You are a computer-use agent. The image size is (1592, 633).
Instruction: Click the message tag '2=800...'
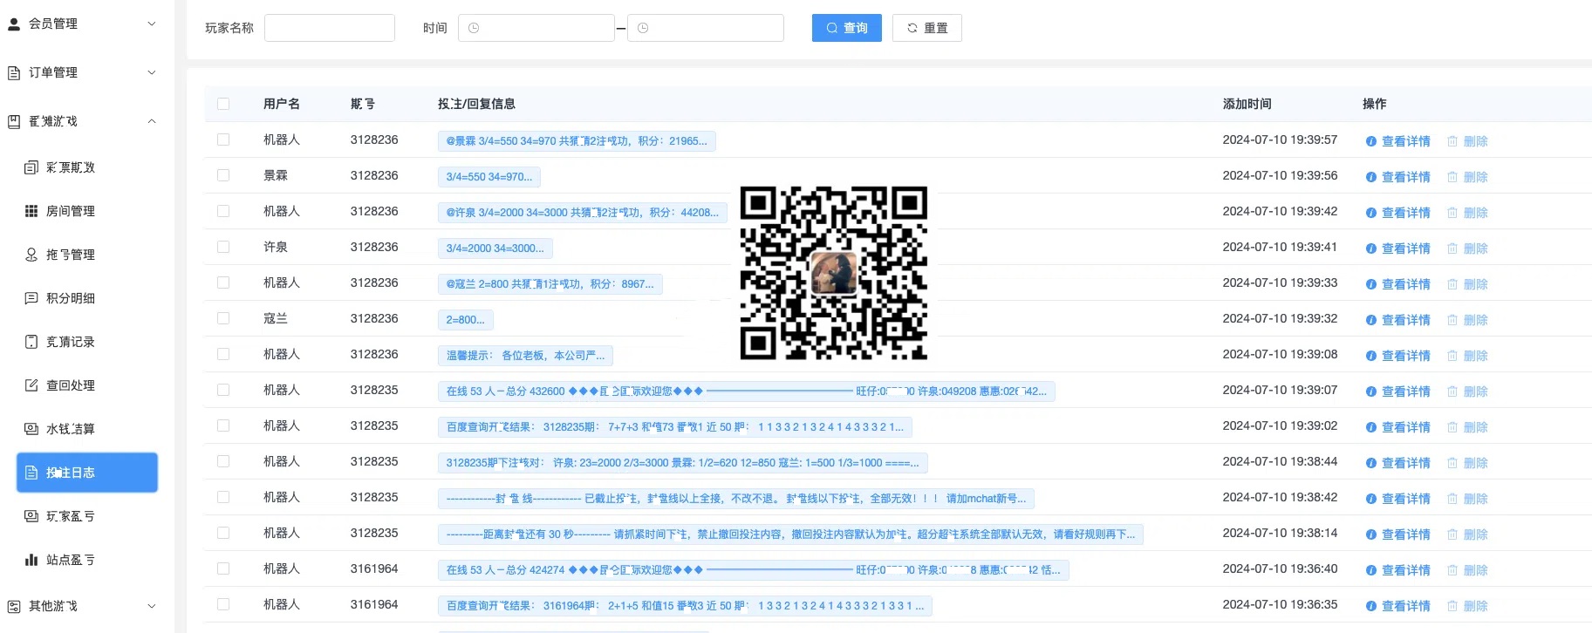pyautogui.click(x=466, y=320)
